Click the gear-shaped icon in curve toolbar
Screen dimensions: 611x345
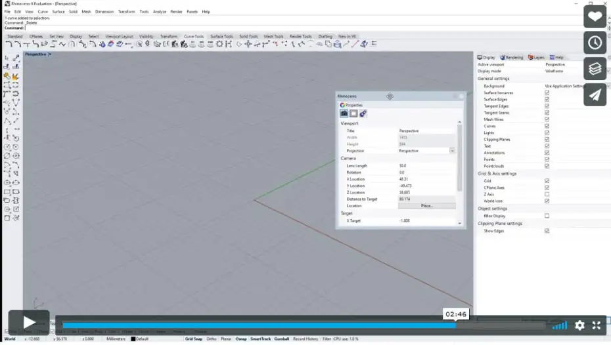coord(219,44)
